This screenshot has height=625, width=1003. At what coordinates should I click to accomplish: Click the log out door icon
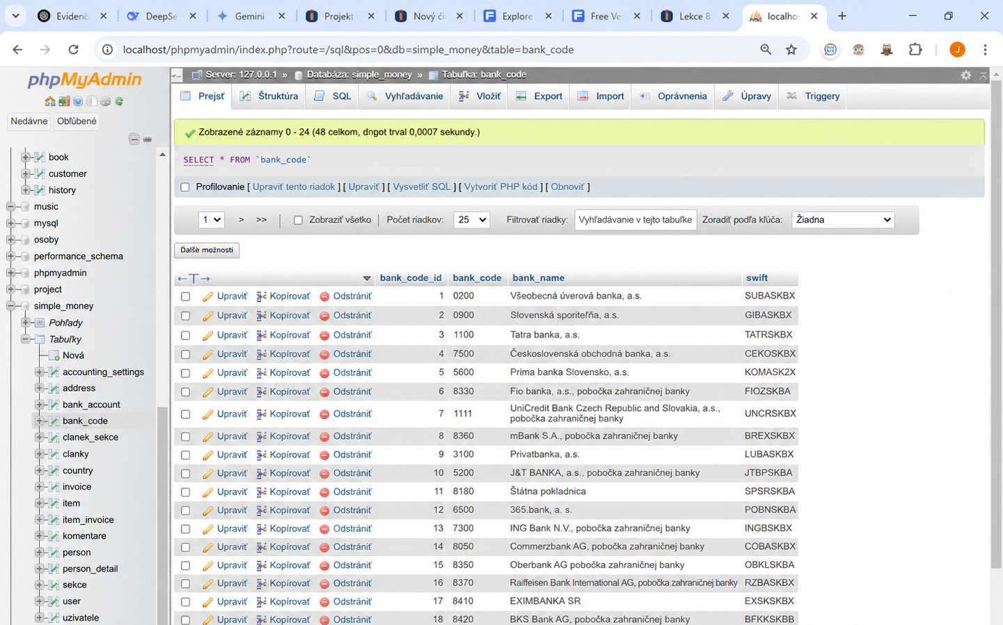pyautogui.click(x=64, y=102)
